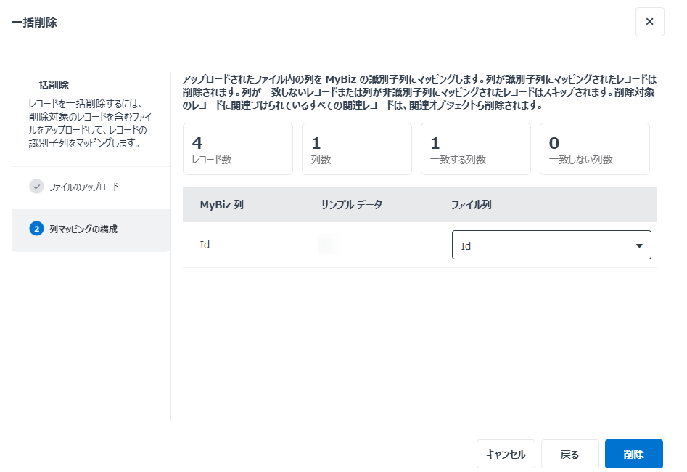Click the close X icon of the dialog
The image size is (687, 472).
[649, 22]
